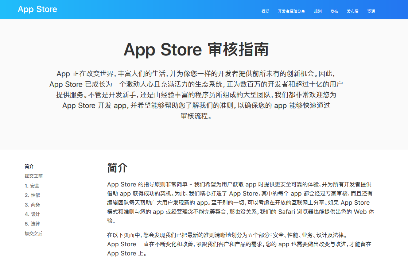Click the 简介 section heading in content
Image resolution: width=408 pixels, height=262 pixels.
click(117, 168)
